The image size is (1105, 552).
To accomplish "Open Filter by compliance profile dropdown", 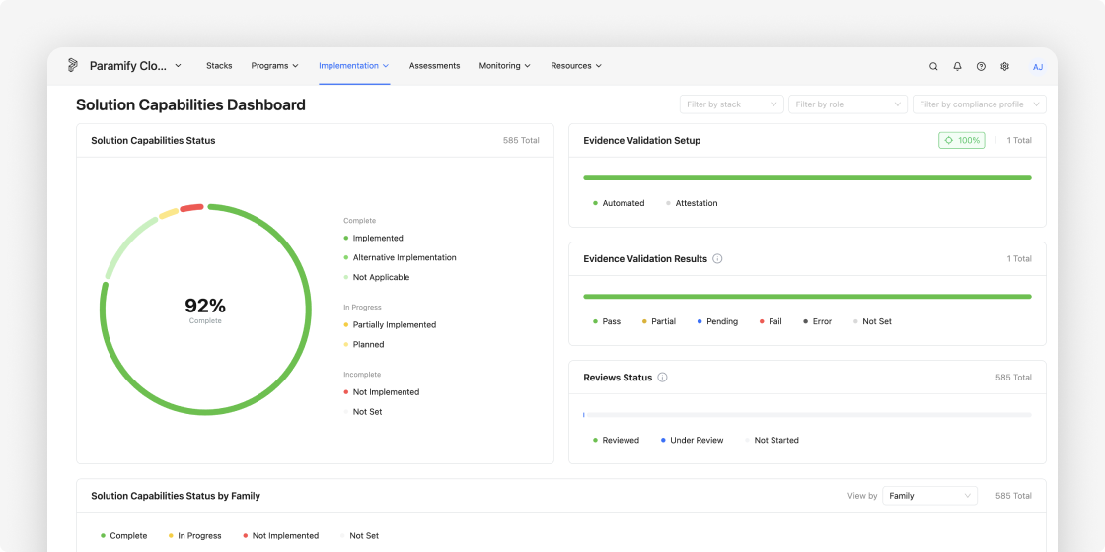I will 980,104.
